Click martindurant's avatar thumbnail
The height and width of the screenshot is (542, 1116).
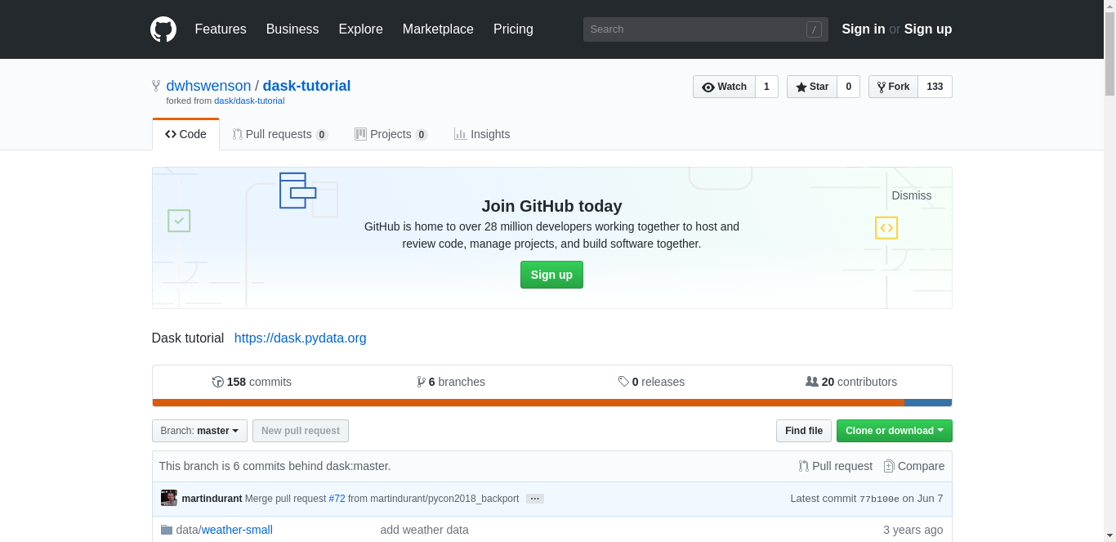click(169, 498)
